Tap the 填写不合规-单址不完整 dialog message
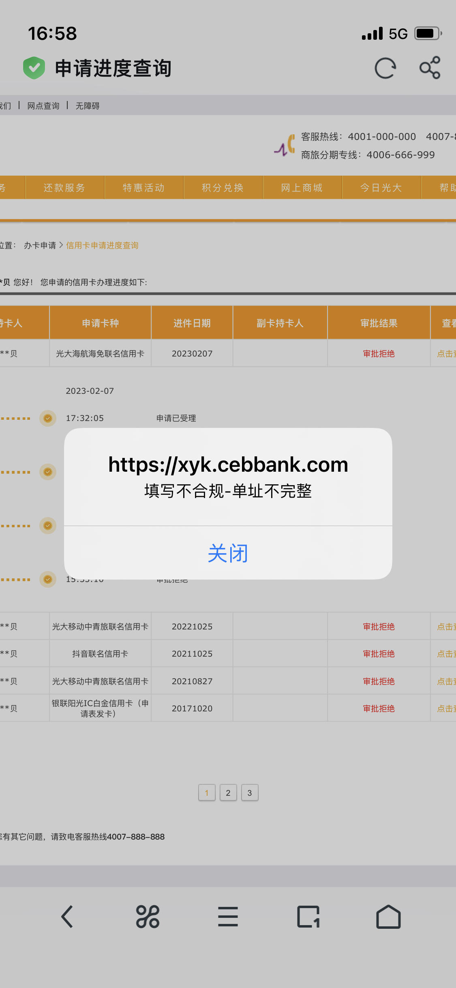Screen dimensions: 456x988 coord(228,491)
